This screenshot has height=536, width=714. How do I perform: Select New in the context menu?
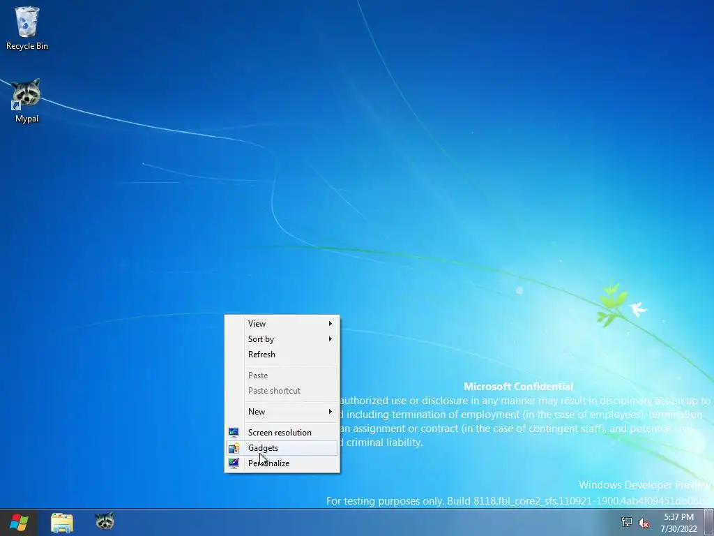click(x=282, y=412)
